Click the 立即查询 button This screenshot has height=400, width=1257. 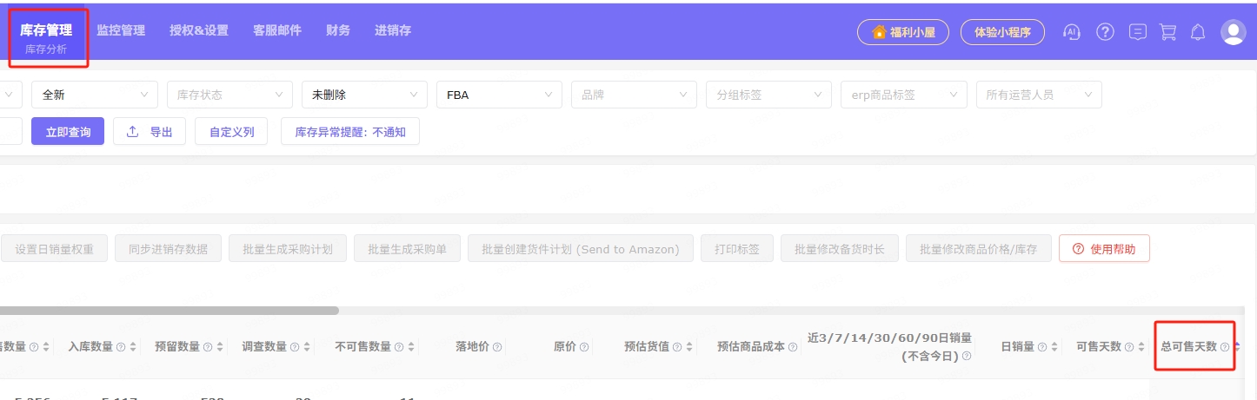68,132
